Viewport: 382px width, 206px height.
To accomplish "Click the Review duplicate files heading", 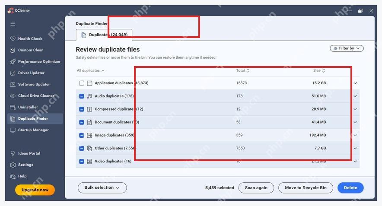I will tap(108, 49).
